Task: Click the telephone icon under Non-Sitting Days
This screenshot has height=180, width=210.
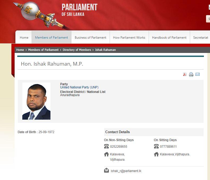Action: [106, 146]
